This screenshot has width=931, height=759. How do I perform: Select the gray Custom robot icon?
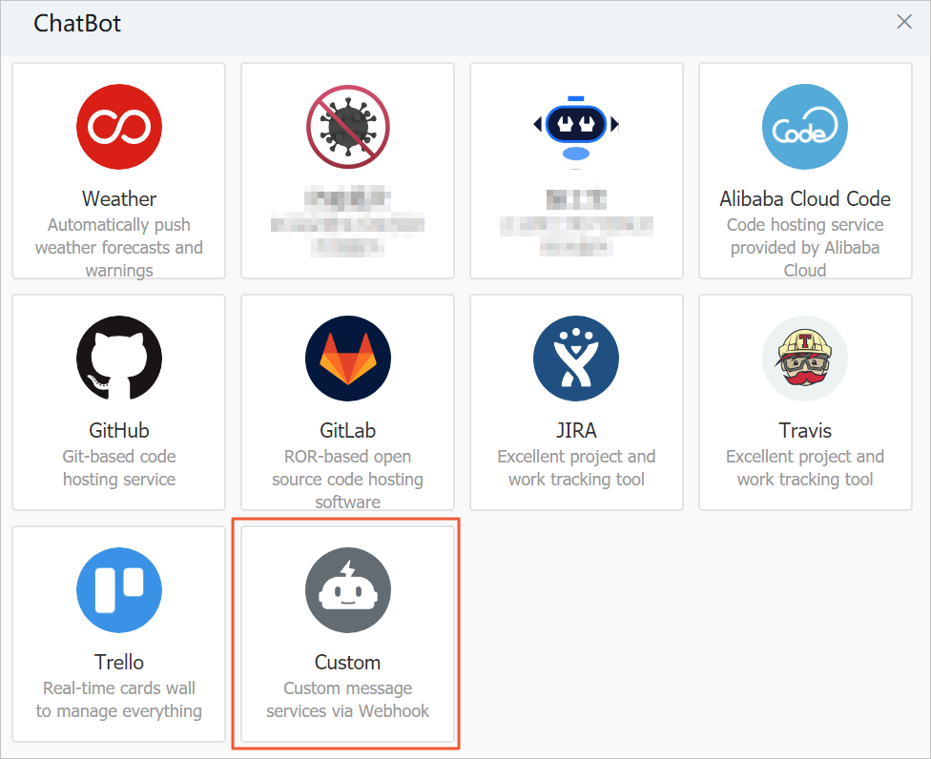click(x=348, y=590)
